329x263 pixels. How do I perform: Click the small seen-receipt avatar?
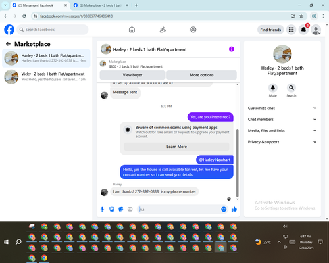(229, 199)
